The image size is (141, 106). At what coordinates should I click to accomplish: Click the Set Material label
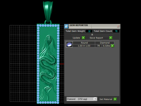point(106,99)
